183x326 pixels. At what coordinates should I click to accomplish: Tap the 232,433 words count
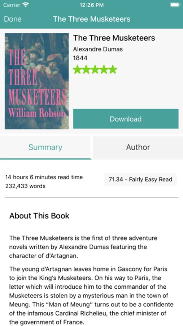coord(25,186)
